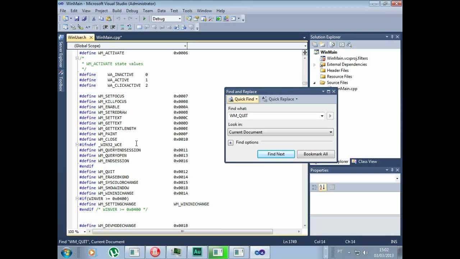Image resolution: width=460 pixels, height=259 pixels.
Task: Open the Toolbox via wrench toolbar icon
Action: [x=211, y=19]
